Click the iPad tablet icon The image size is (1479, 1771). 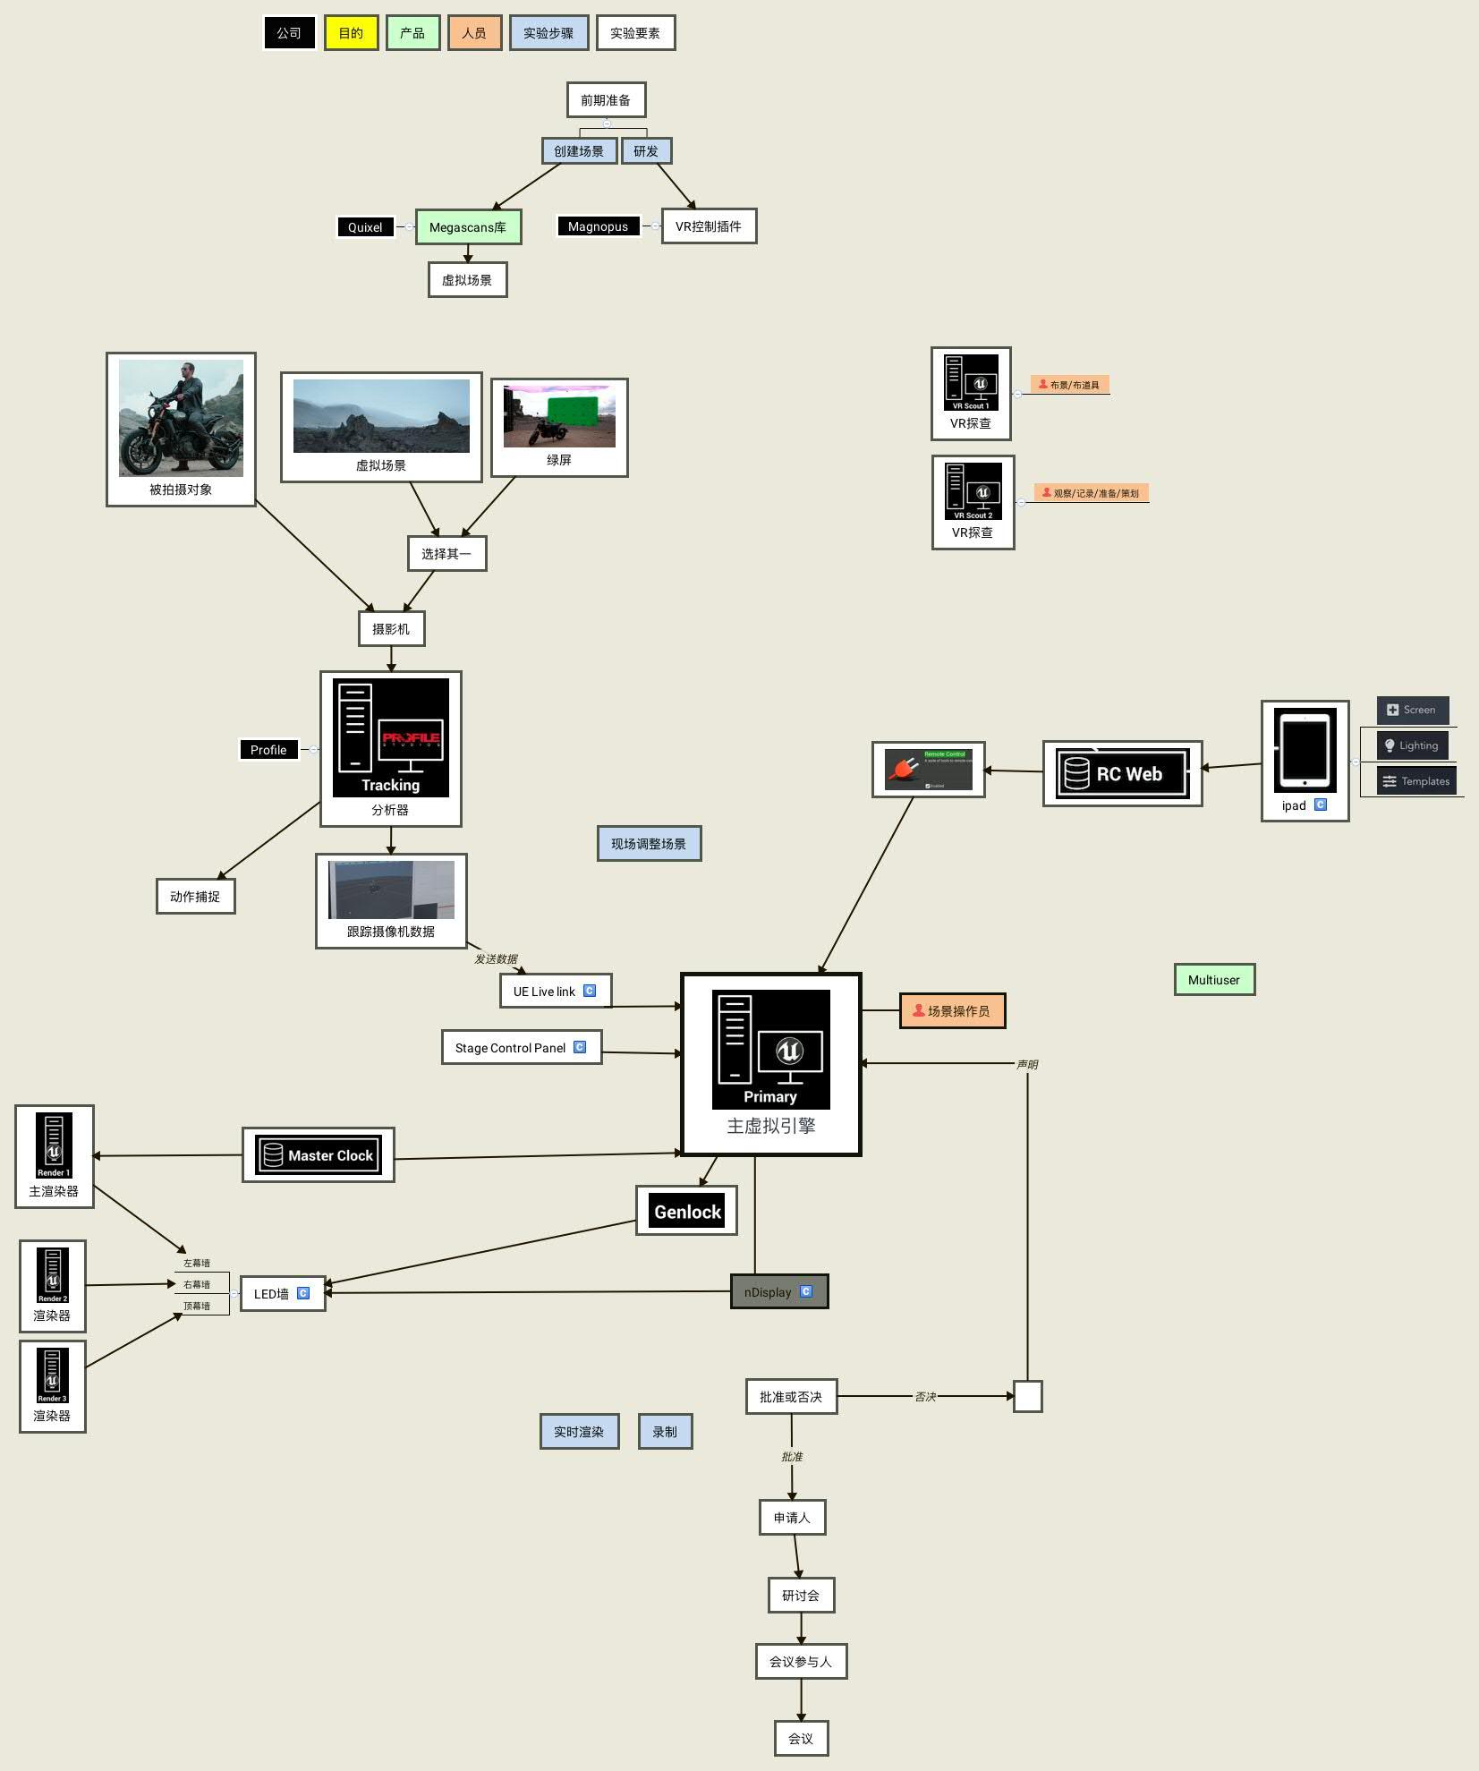click(x=1305, y=750)
